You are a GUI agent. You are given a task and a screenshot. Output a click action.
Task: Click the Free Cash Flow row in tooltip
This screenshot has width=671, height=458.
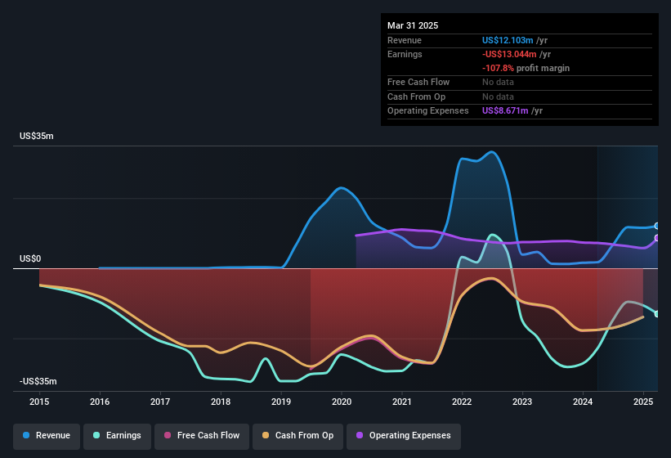pyautogui.click(x=520, y=82)
